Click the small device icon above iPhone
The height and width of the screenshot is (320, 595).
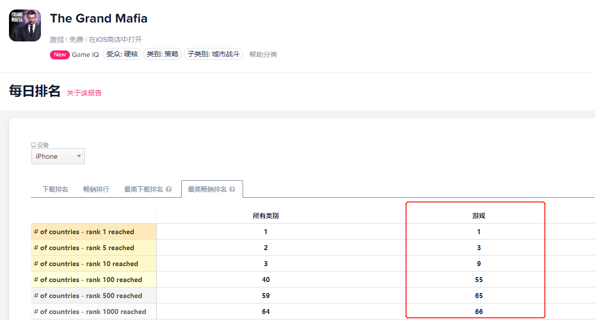click(x=33, y=145)
